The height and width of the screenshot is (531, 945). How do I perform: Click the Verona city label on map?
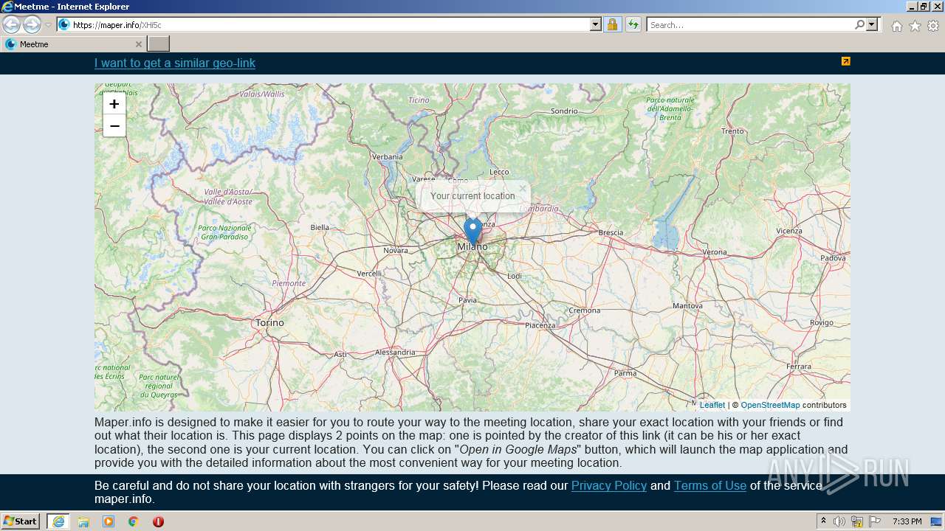tap(715, 252)
